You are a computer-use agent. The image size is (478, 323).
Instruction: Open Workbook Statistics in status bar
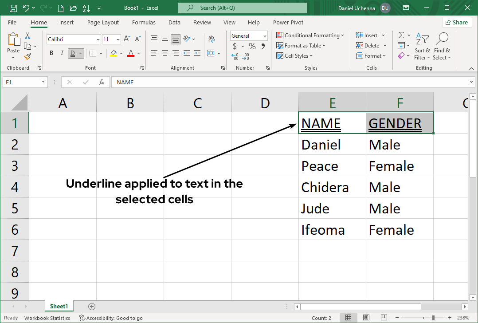point(47,318)
